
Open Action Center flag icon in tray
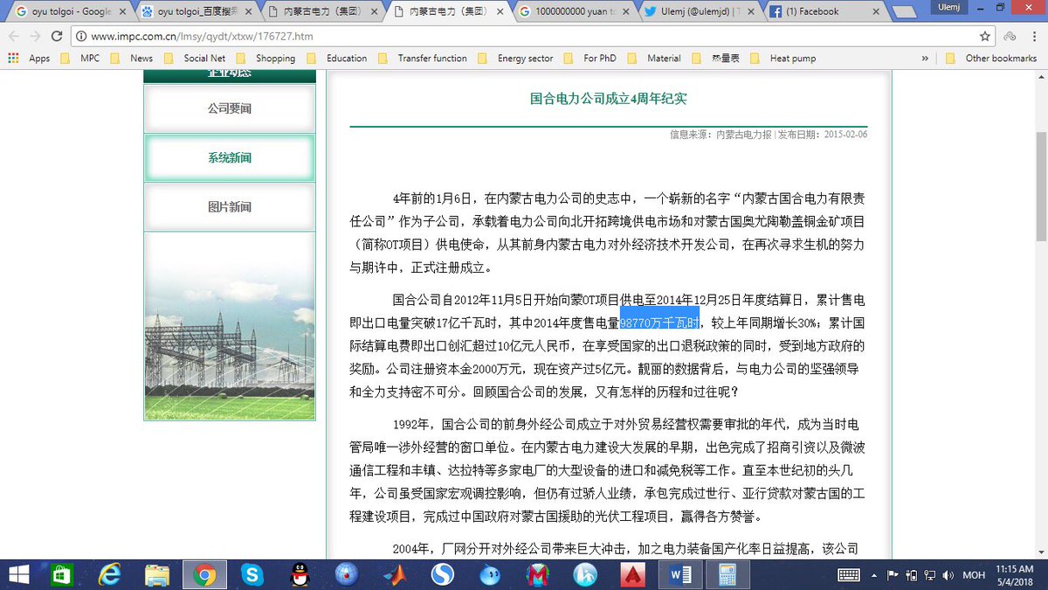(x=892, y=574)
